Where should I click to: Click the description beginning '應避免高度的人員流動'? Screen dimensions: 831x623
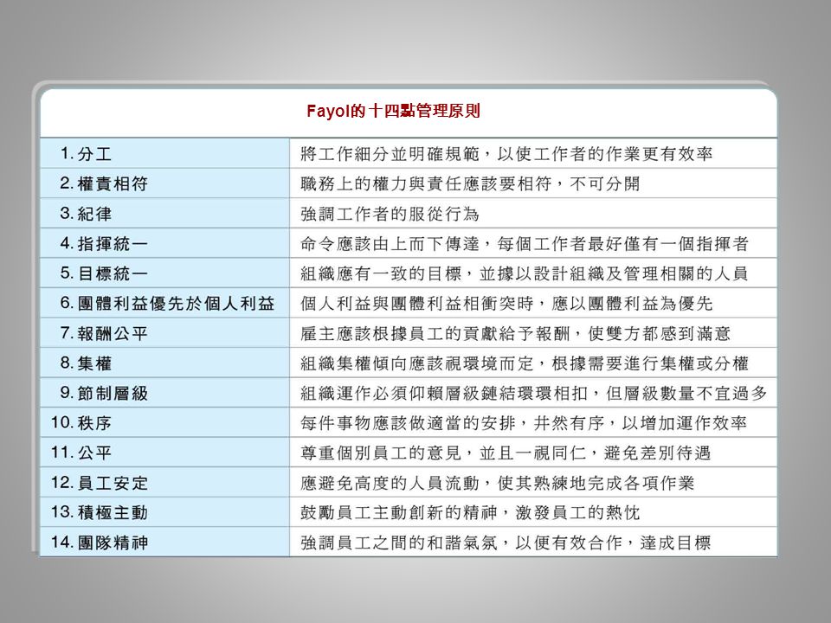pyautogui.click(x=498, y=482)
